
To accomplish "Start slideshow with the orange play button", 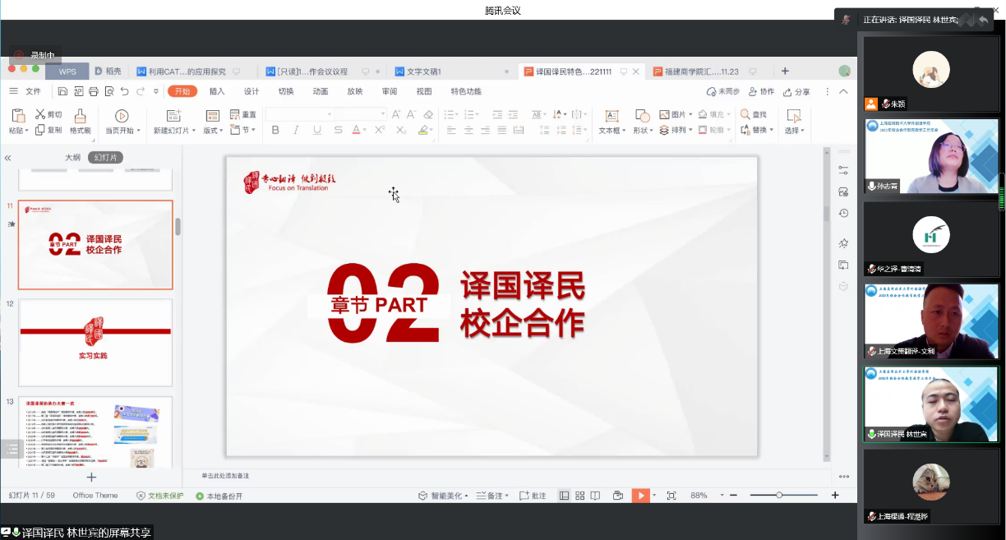I will 639,496.
